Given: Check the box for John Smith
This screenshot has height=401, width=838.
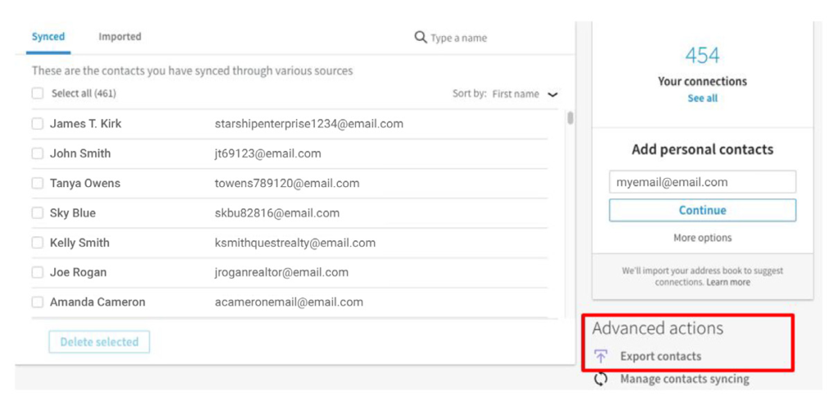Looking at the screenshot, I should pos(38,154).
